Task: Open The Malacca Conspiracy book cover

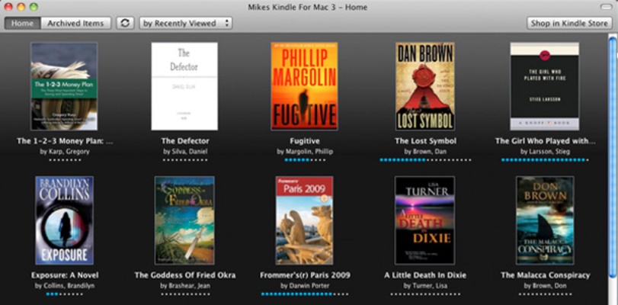Action: [x=545, y=220]
